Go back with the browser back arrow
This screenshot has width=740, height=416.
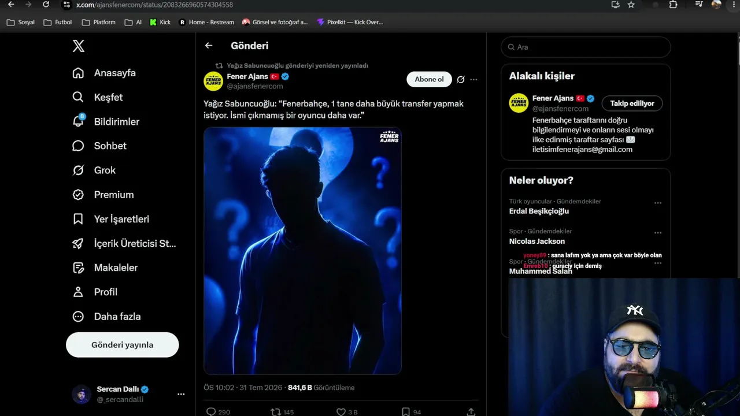pos(11,5)
